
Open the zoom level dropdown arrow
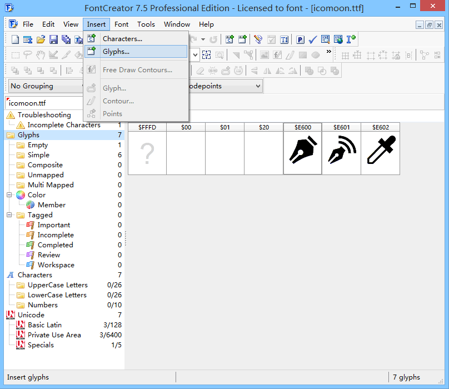coord(195,54)
